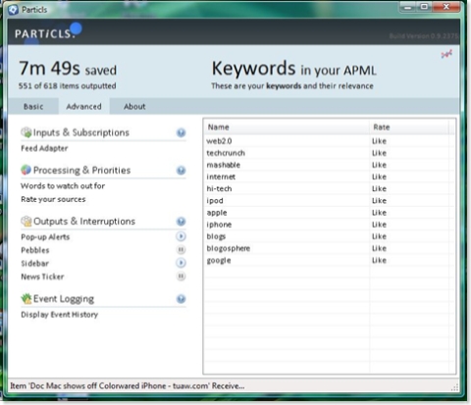This screenshot has width=471, height=405.
Task: Click the Like rating for google
Action: (x=379, y=261)
